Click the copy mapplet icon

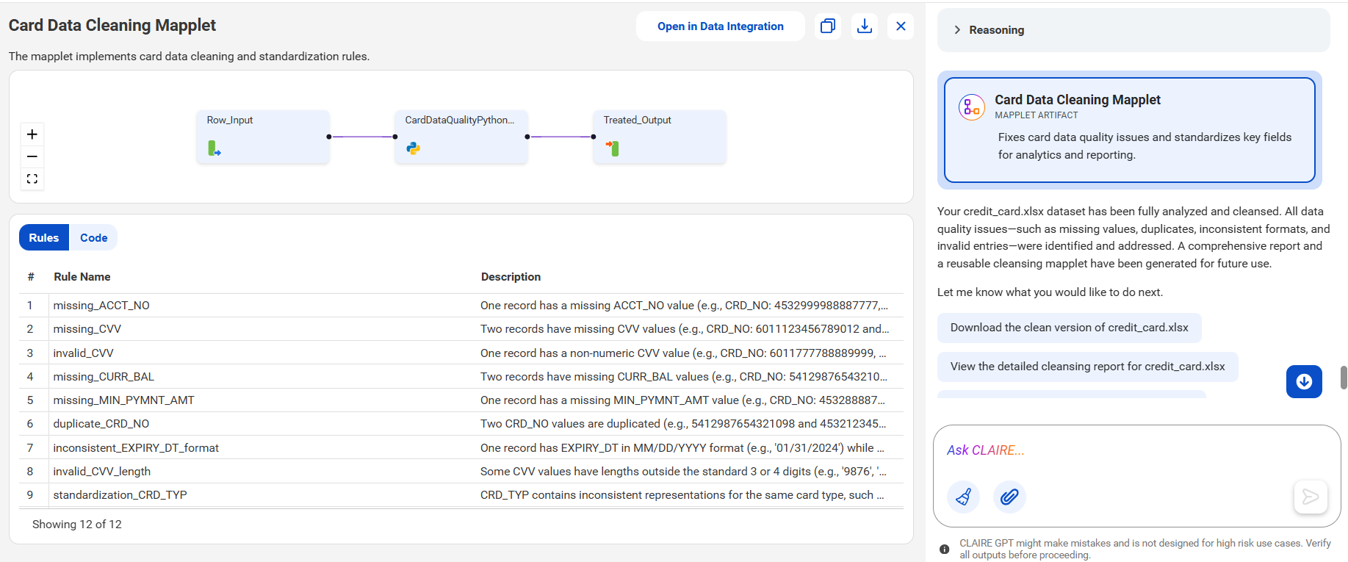[828, 26]
